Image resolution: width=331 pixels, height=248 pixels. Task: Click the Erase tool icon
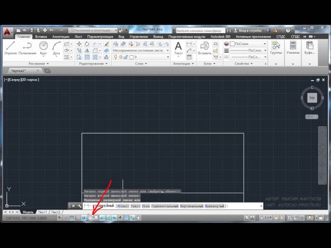click(107, 44)
